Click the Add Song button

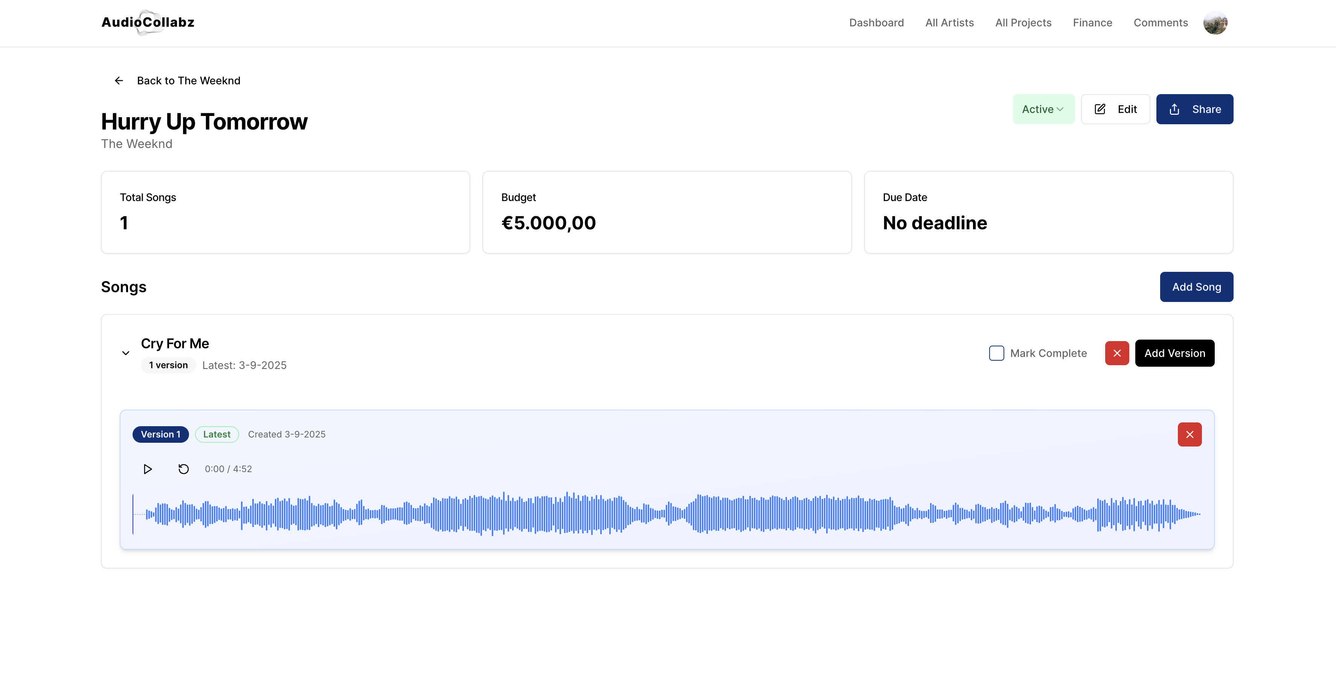[1196, 287]
